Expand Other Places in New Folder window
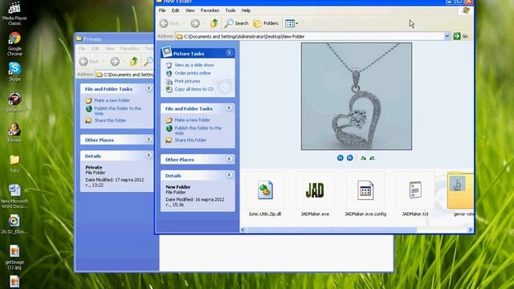This screenshot has height=289, width=514. click(229, 159)
